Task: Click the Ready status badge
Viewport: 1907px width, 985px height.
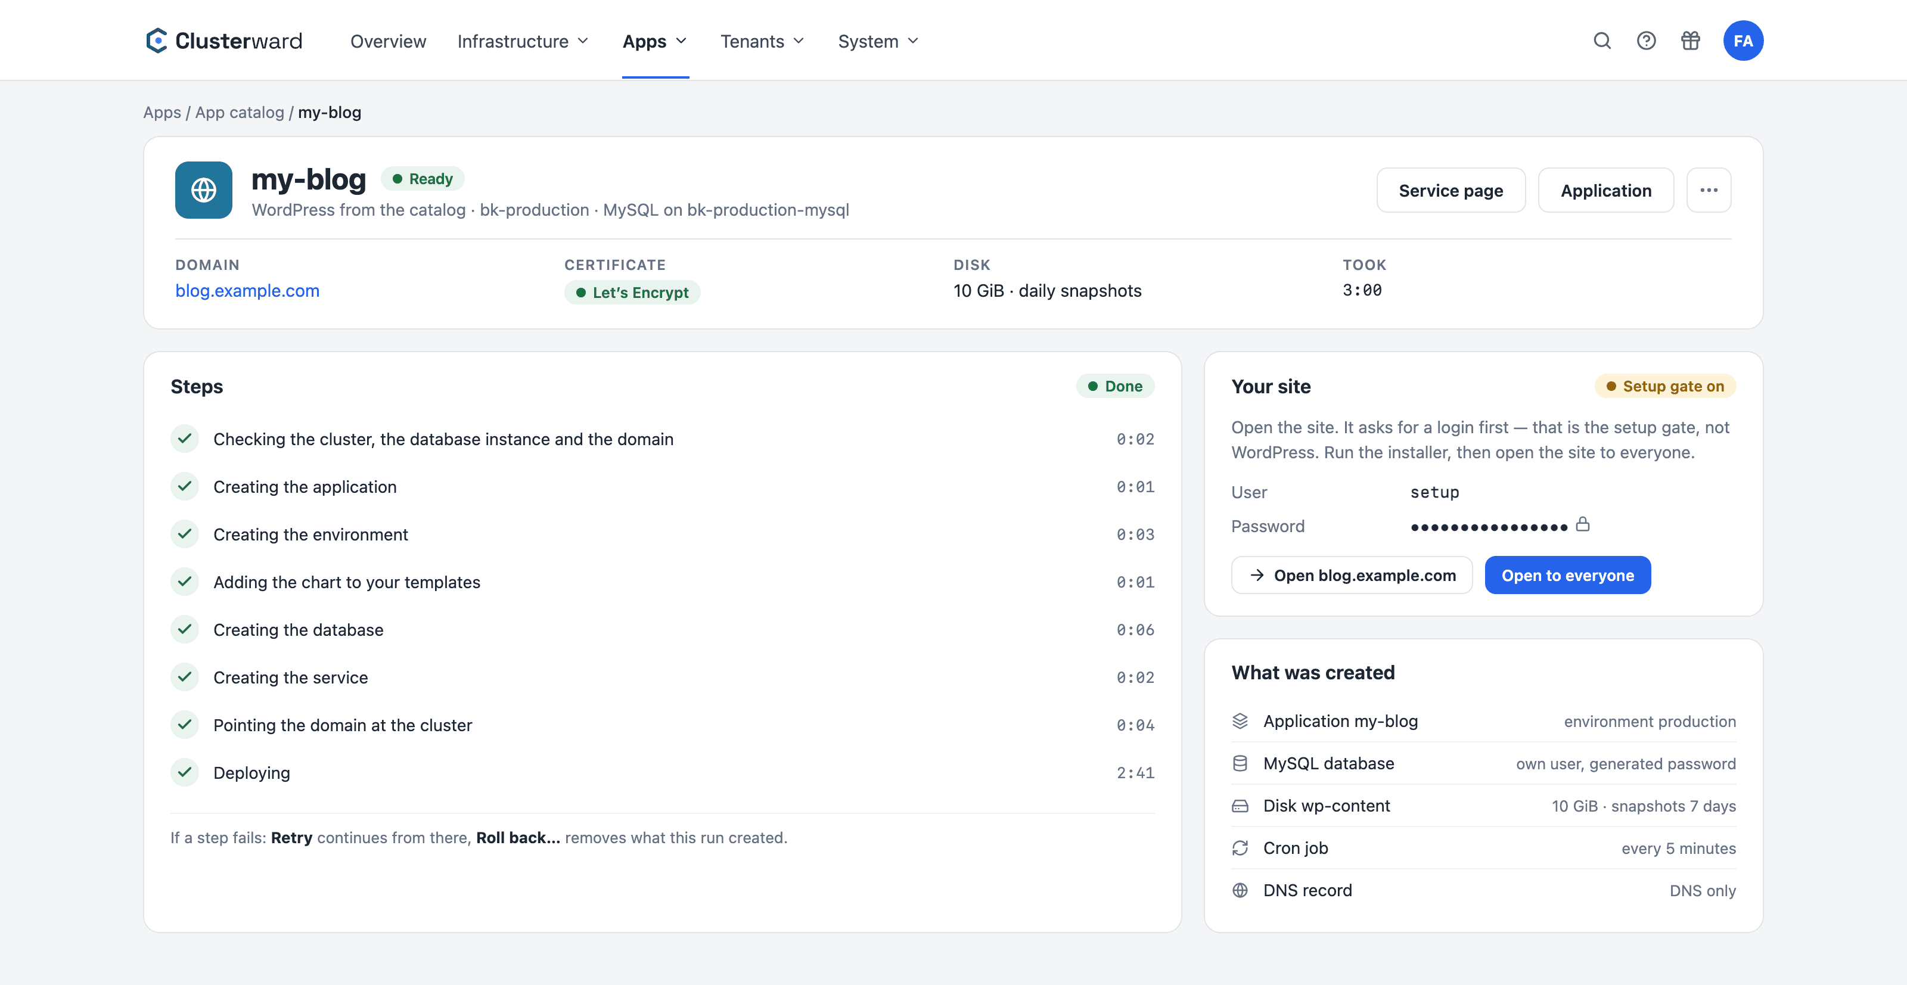Action: [423, 178]
